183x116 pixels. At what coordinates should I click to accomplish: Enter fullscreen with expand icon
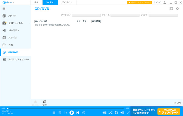[128, 113]
